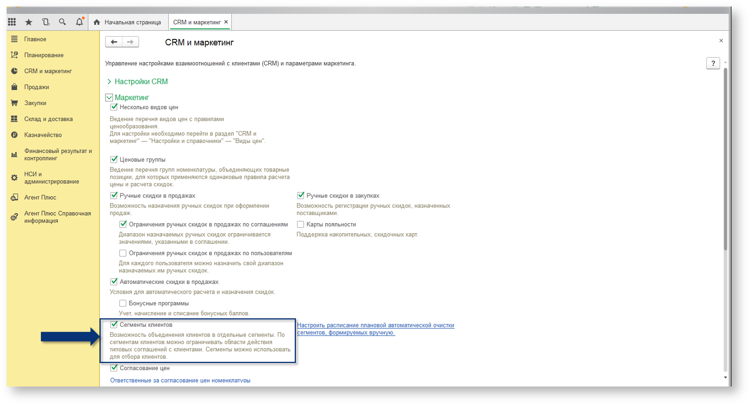Open Финансовый результат и контроллинг section
The image size is (750, 405).
tap(58, 155)
